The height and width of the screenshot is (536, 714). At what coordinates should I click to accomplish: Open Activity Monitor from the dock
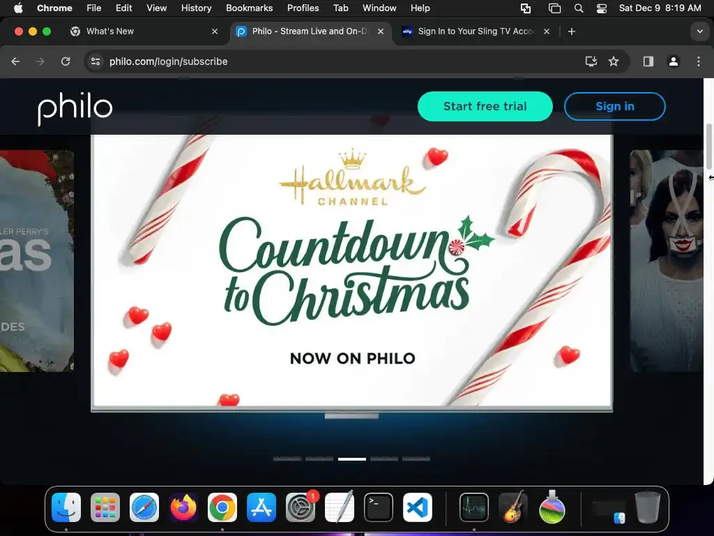[x=474, y=507]
